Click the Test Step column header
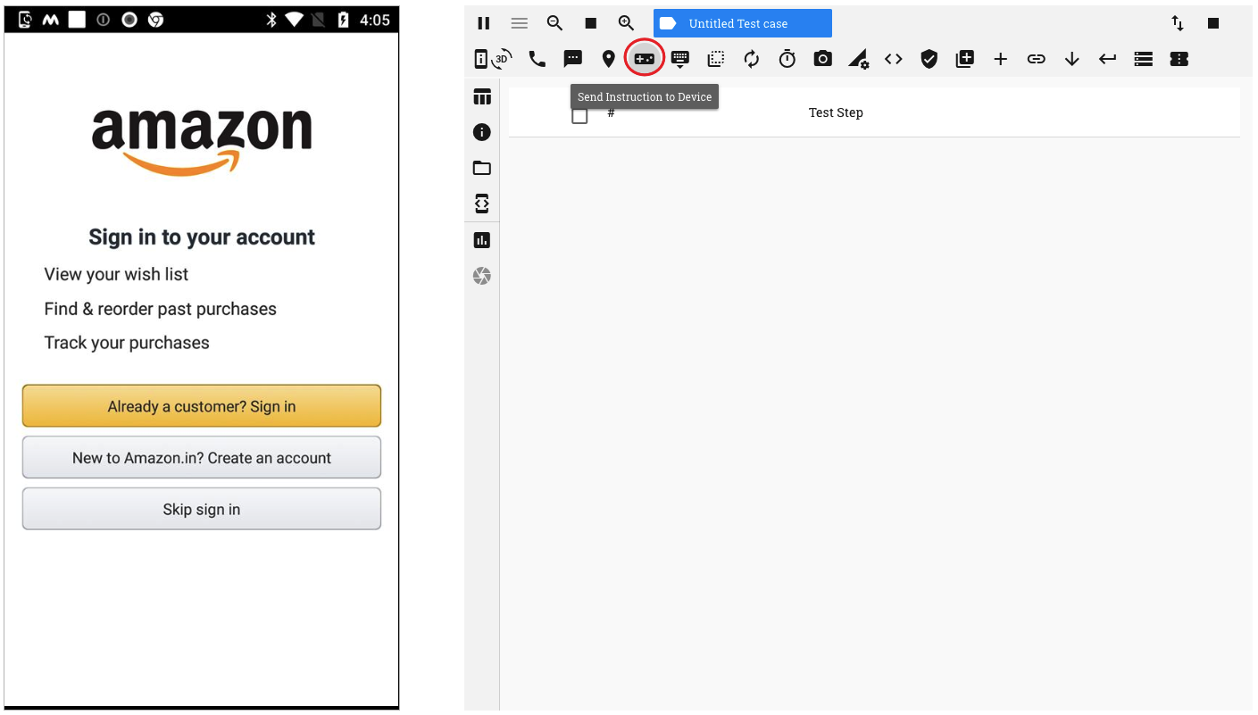The height and width of the screenshot is (715, 1258). pyautogui.click(x=836, y=112)
